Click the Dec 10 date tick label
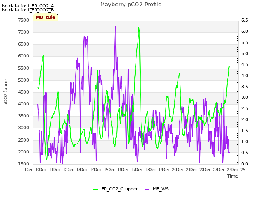 [32, 170]
